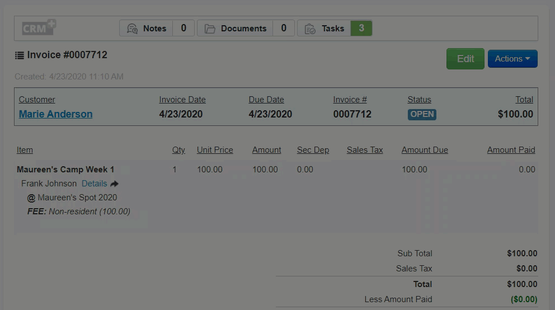Open the Details link for Frank Johnson
The height and width of the screenshot is (310, 555).
pos(94,184)
